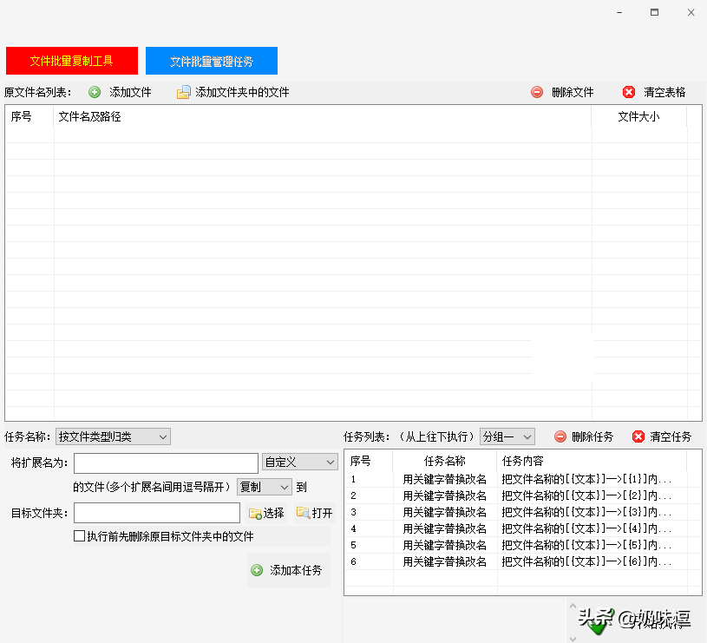Expand the 分组一 task group dropdown

tap(507, 436)
